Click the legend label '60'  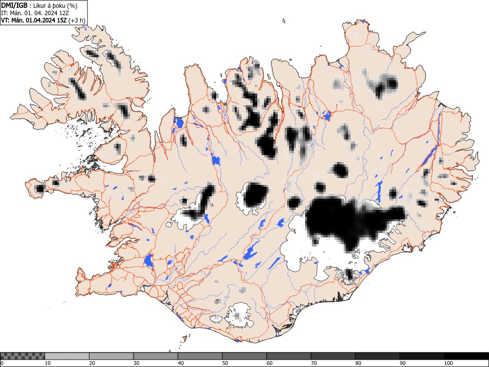point(269,363)
